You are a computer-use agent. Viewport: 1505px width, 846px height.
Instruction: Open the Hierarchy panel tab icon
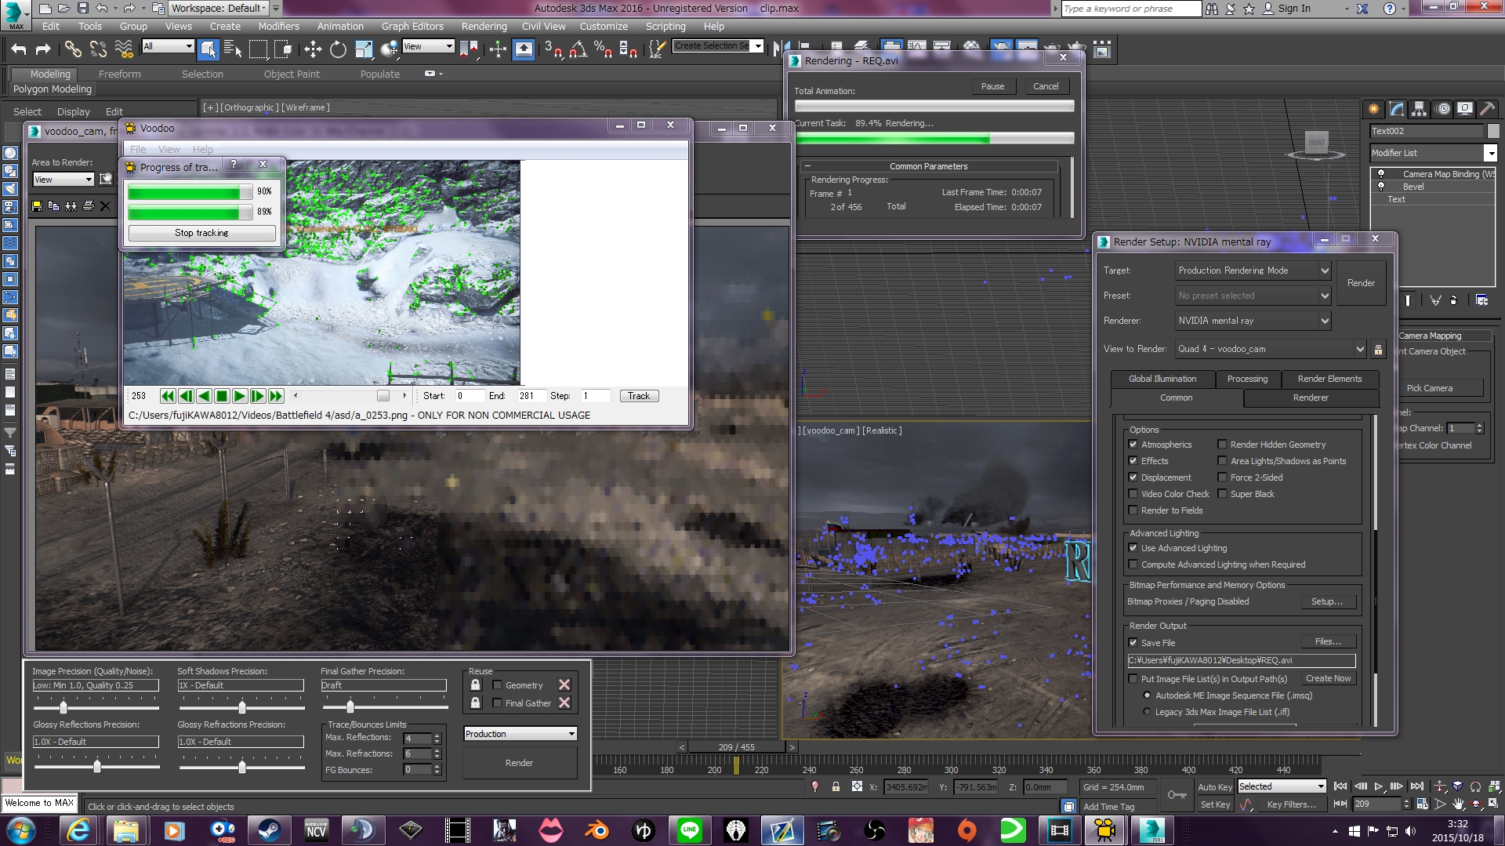click(1419, 109)
